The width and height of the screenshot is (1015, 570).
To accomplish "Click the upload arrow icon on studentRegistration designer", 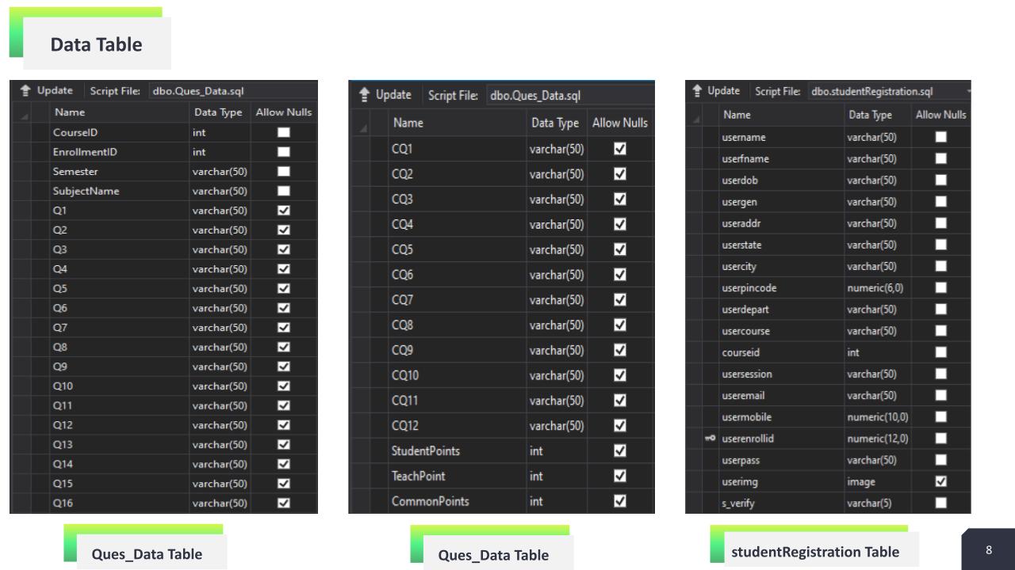I will pyautogui.click(x=696, y=90).
